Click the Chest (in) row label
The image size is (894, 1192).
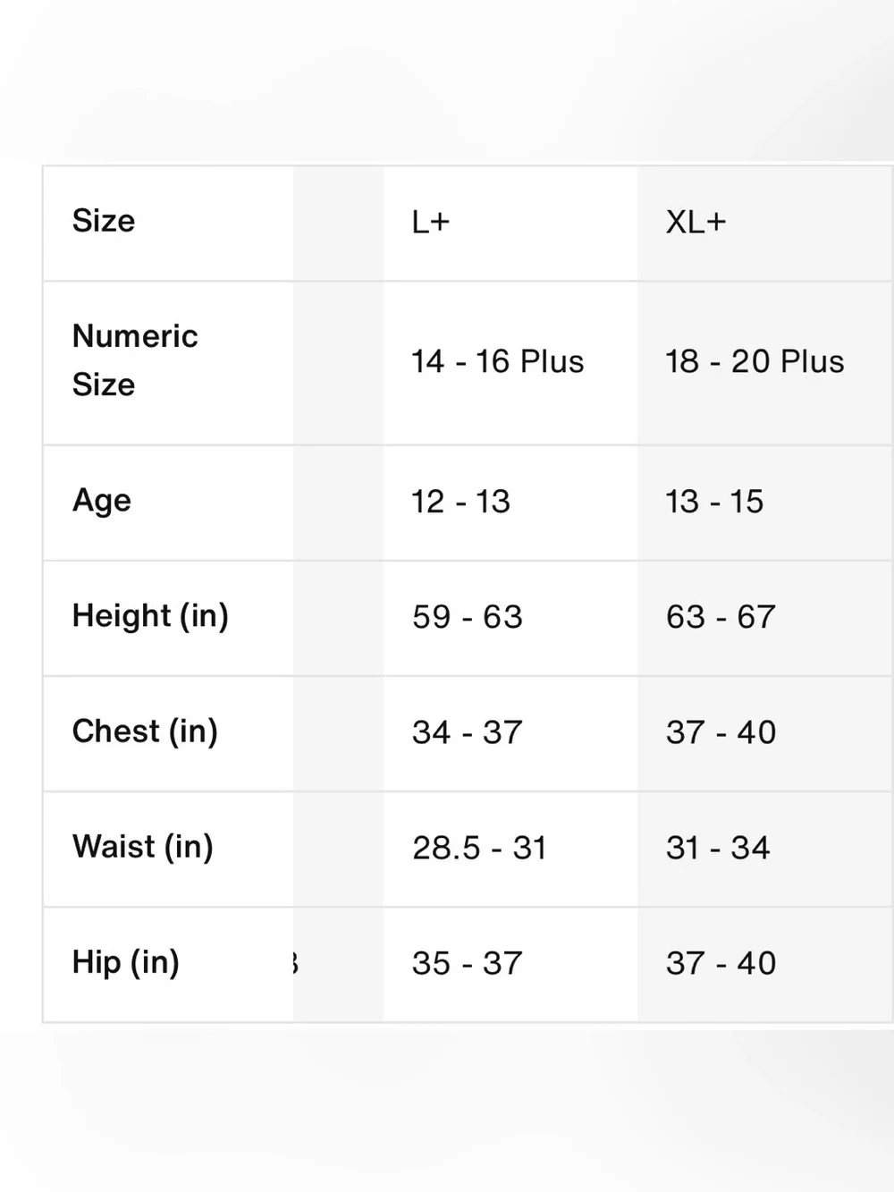[x=145, y=731]
